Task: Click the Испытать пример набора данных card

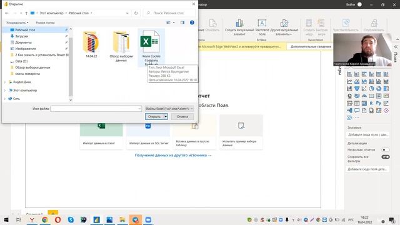Action: pos(241,132)
